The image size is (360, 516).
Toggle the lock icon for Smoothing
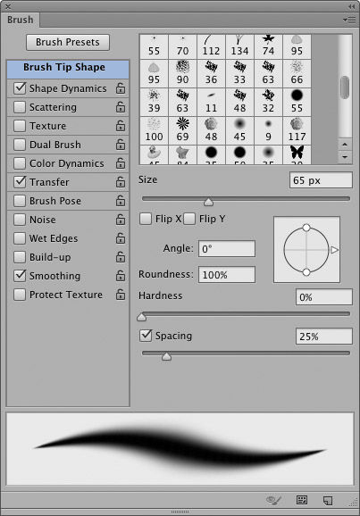(121, 276)
